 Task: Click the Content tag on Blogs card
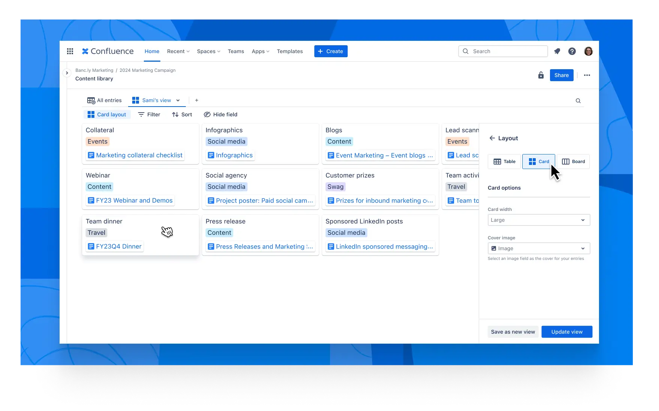[x=339, y=141]
